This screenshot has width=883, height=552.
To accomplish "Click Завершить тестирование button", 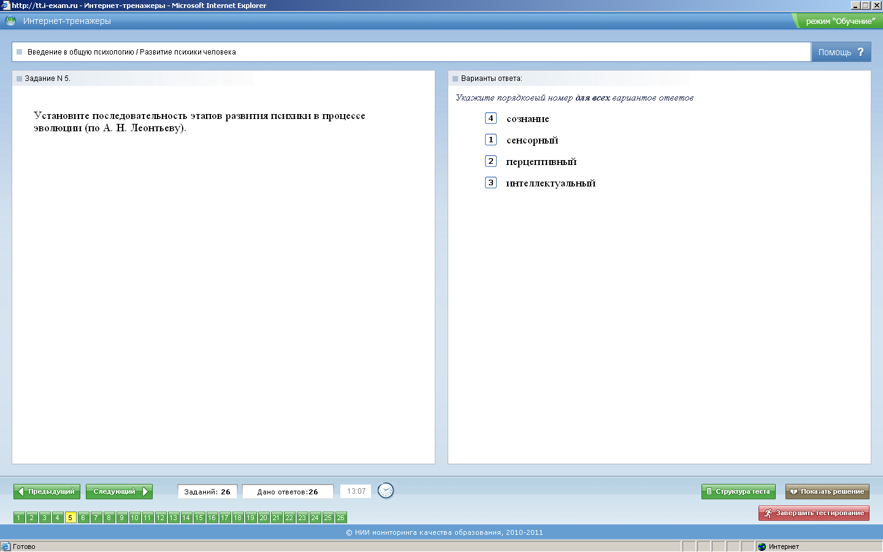I will tap(814, 513).
